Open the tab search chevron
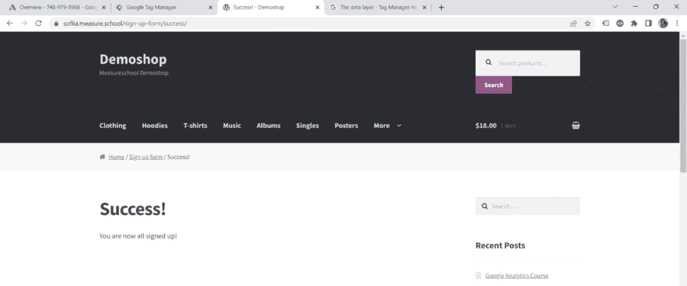Image resolution: width=687 pixels, height=286 pixels. point(615,7)
